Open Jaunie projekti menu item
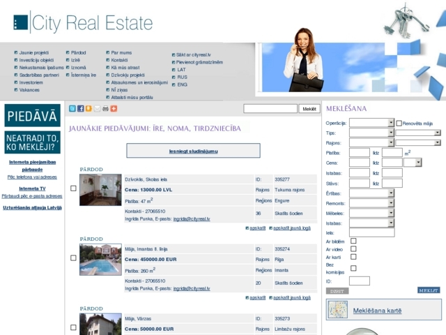Image resolution: width=446 pixels, height=335 pixels. (34, 53)
